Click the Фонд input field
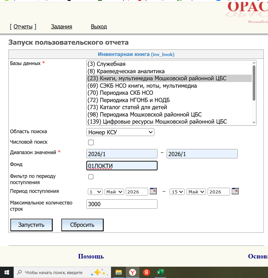Image resolution: width=268 pixels, height=278 pixels. click(122, 166)
